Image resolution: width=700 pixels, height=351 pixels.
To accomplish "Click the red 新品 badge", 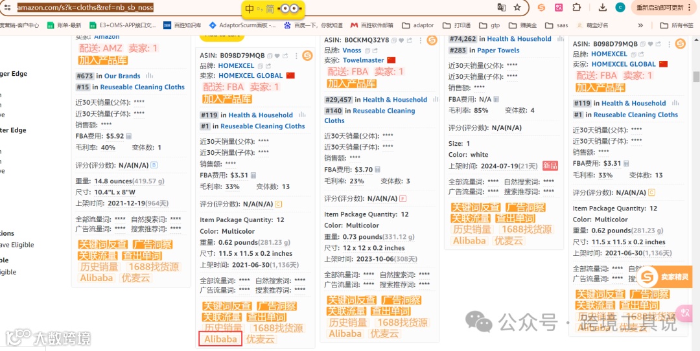I will [x=550, y=166].
